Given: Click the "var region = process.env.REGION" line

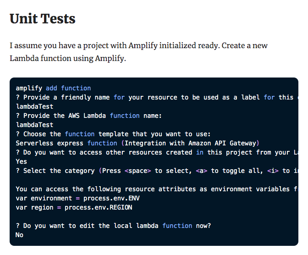Looking at the screenshot, I should click(74, 207).
